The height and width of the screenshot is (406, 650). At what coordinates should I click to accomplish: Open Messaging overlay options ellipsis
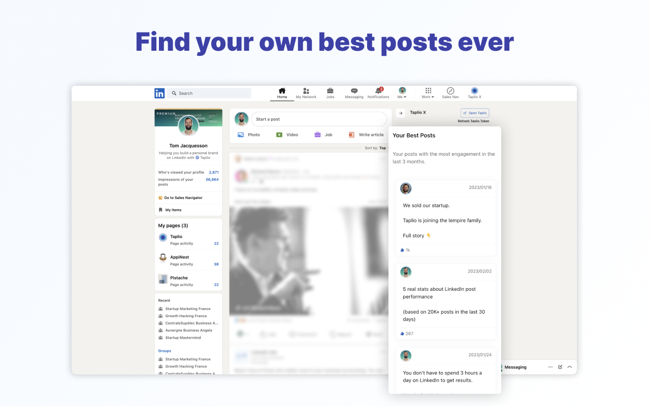(550, 367)
